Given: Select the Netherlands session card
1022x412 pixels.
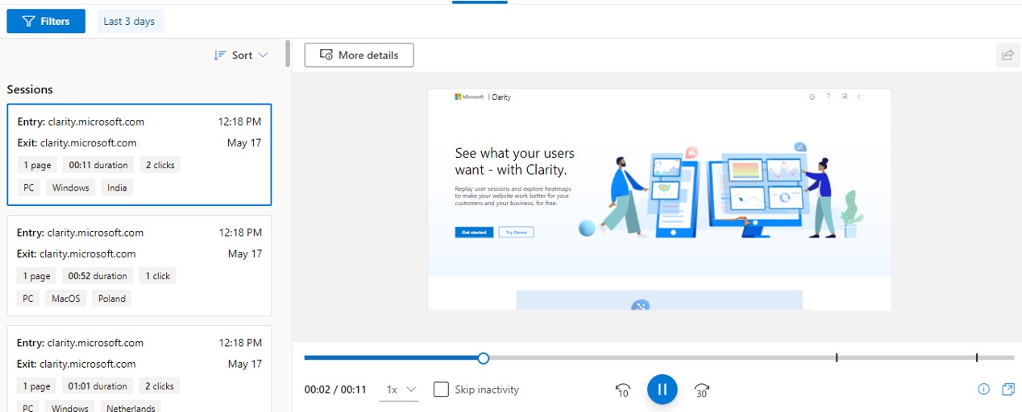Looking at the screenshot, I should click(139, 369).
